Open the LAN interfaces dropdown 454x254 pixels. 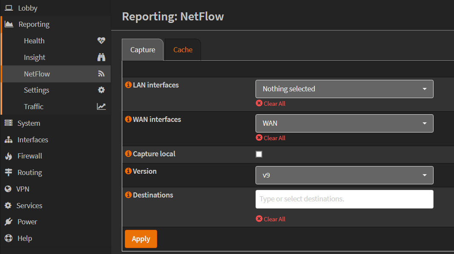pos(344,89)
